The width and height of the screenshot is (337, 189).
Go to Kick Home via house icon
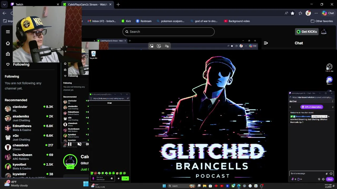click(x=8, y=43)
